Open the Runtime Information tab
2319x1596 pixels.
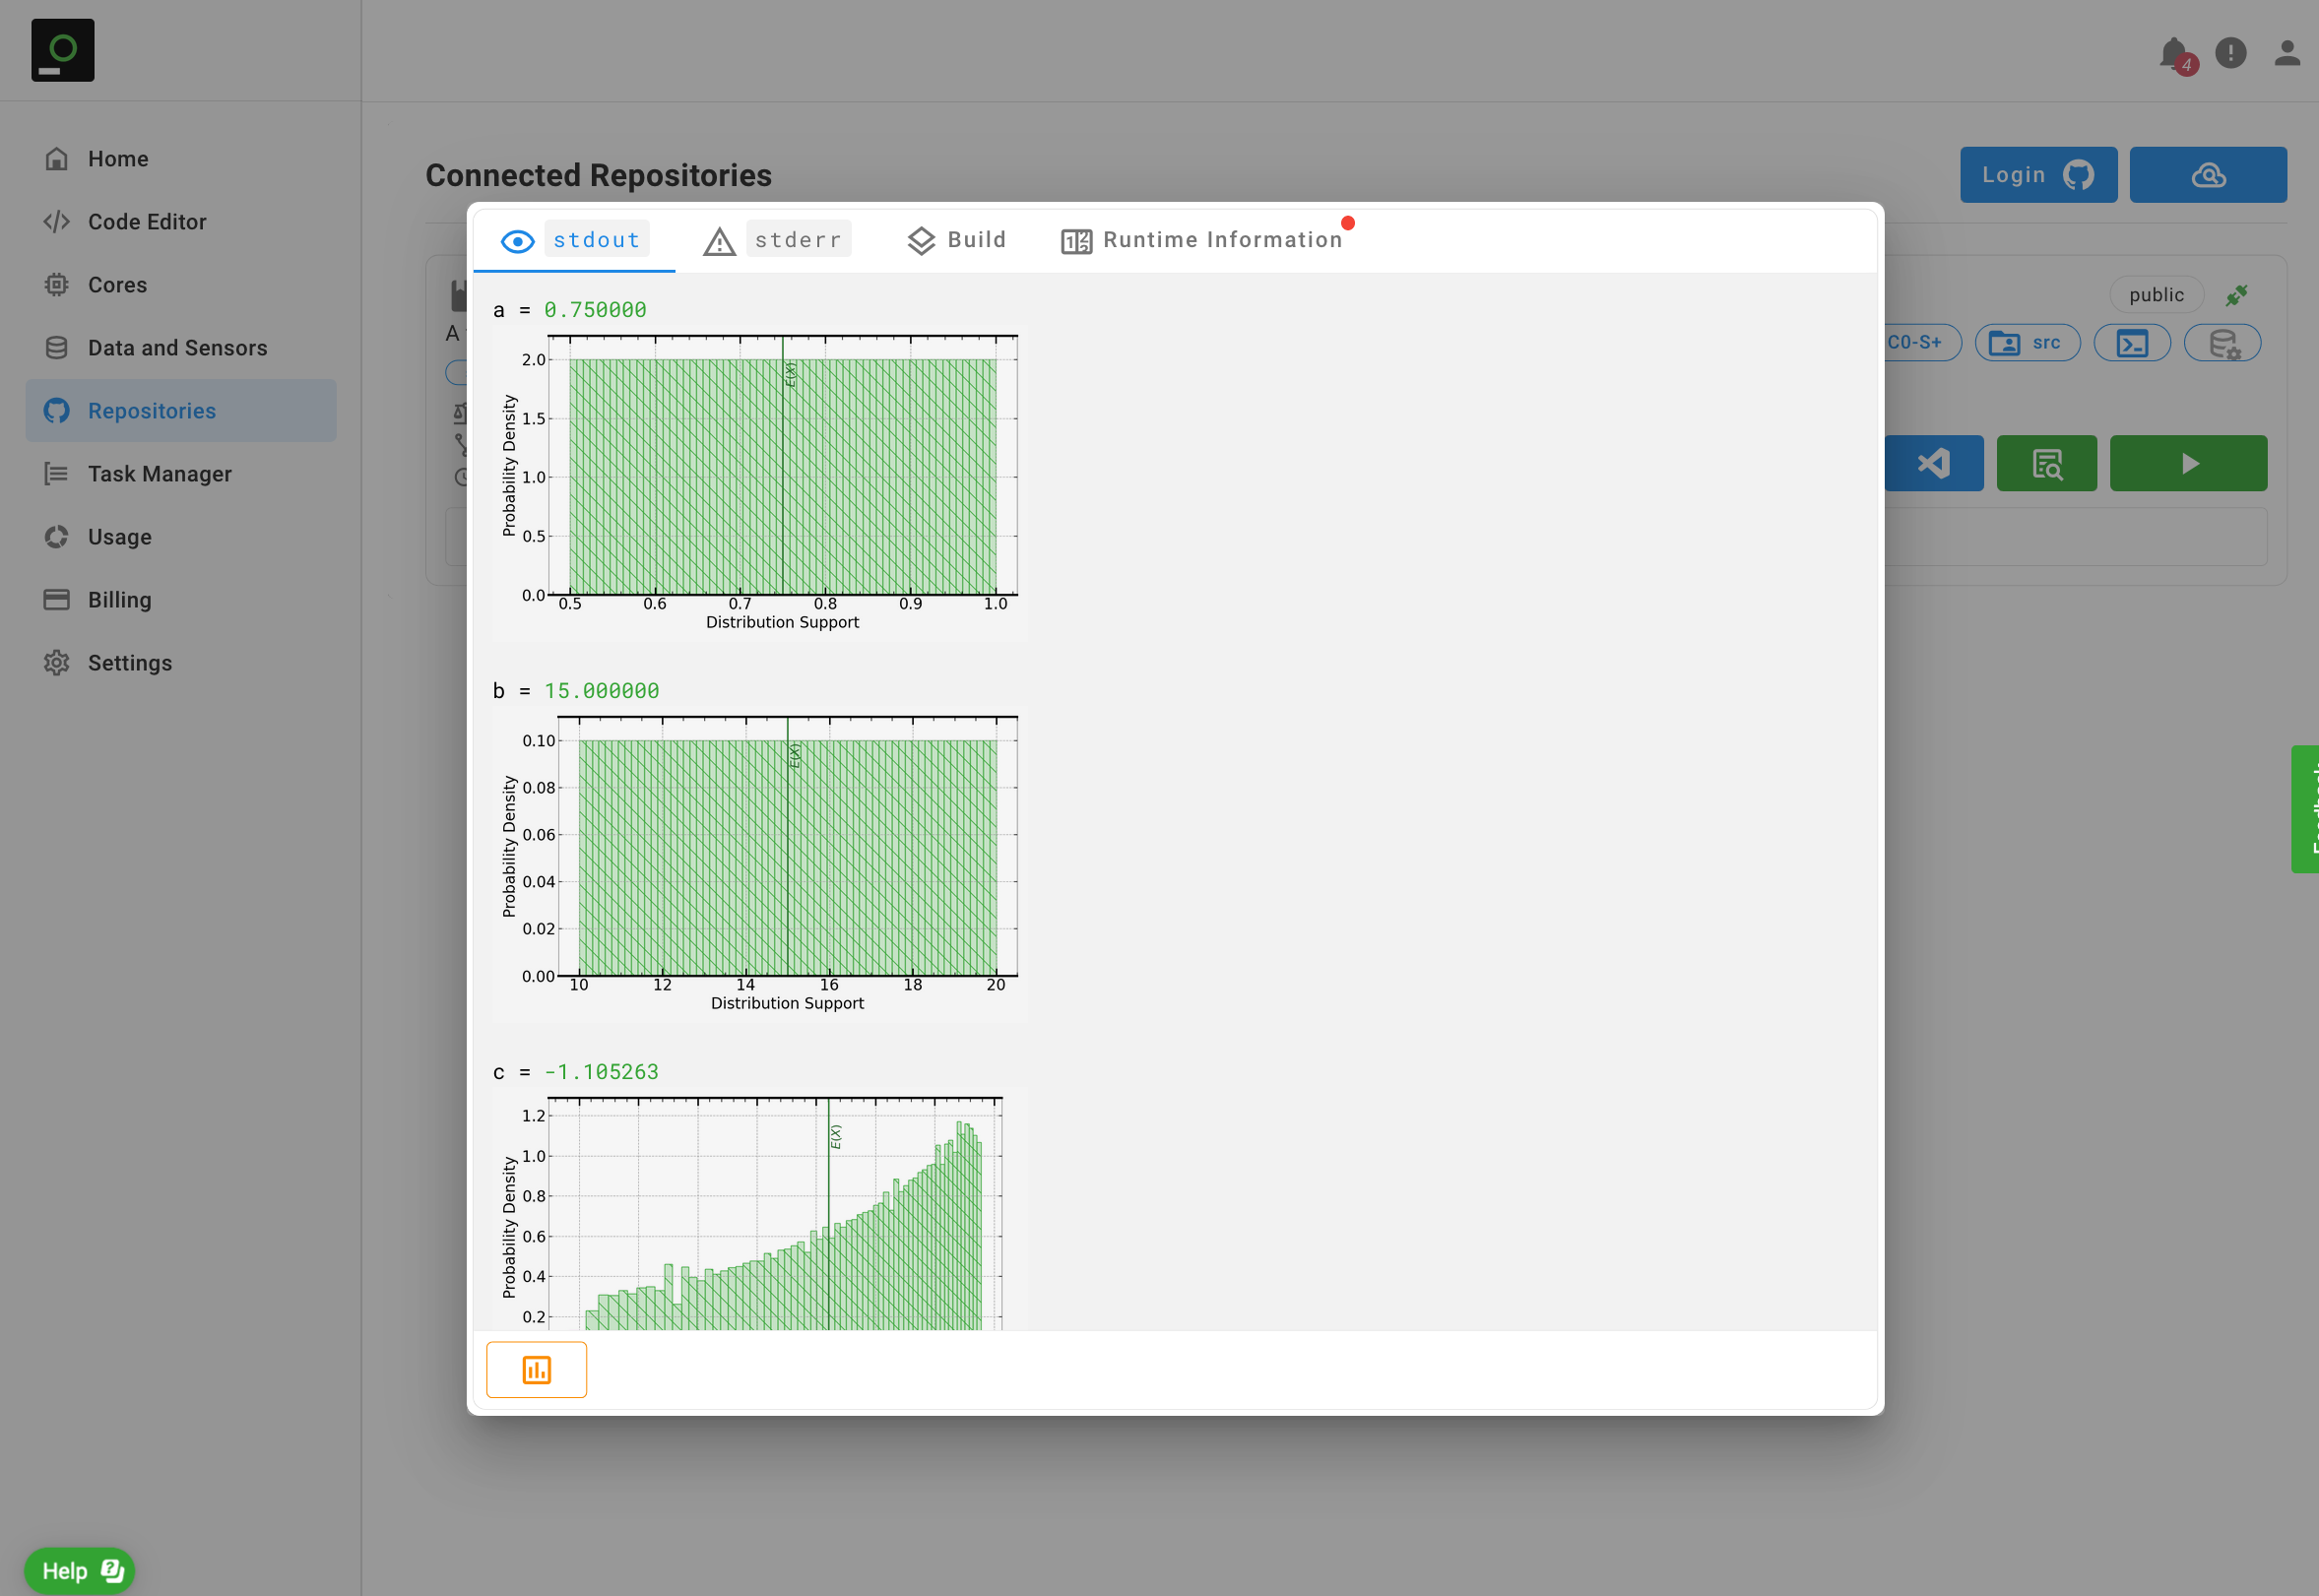point(1201,240)
